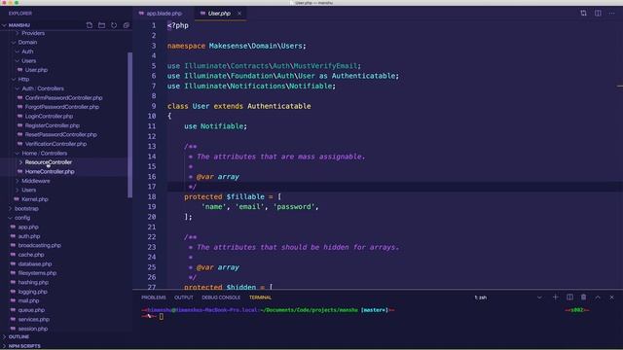Close the User.php tab
This screenshot has height=350, width=623.
pos(239,13)
